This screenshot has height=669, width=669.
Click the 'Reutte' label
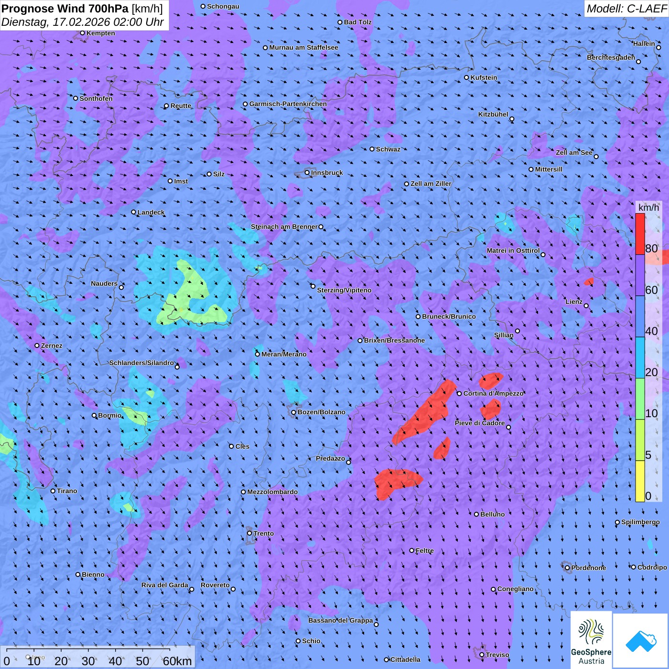tap(181, 106)
